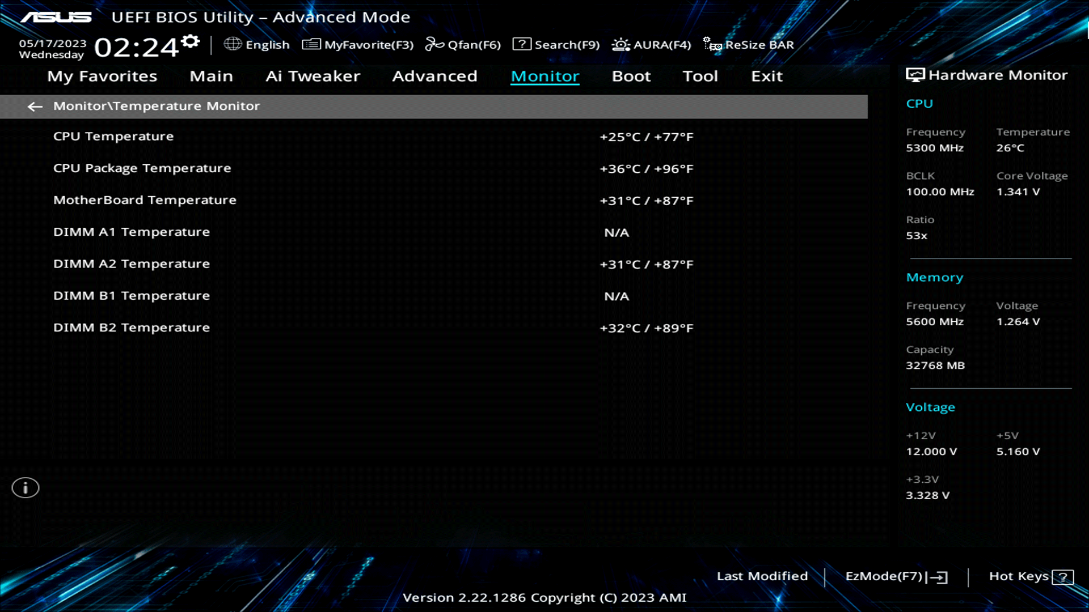
Task: Click the Monitor\Temperature Monitor breadcrumb bar
Action: [156, 106]
